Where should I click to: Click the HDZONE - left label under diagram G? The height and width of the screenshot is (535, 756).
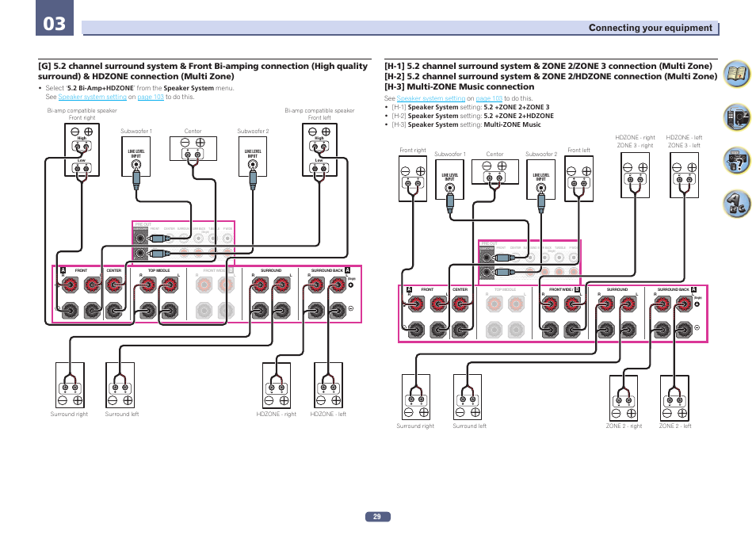click(328, 415)
